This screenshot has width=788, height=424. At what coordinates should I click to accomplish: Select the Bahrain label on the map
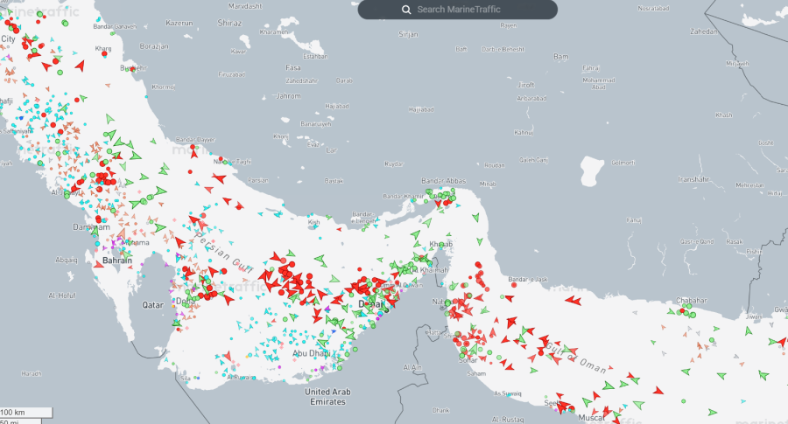pos(117,261)
